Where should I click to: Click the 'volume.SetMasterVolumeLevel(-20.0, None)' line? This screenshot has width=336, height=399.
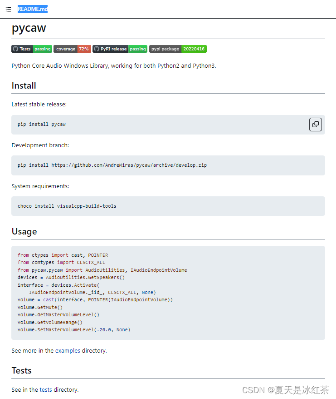coord(74,330)
